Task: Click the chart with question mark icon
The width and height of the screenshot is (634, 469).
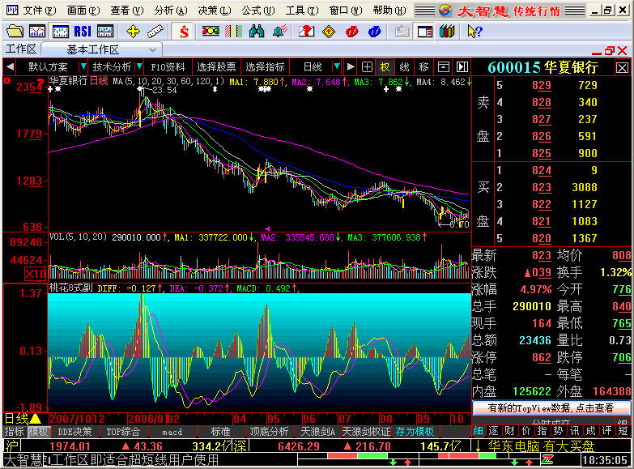Action: [307, 31]
